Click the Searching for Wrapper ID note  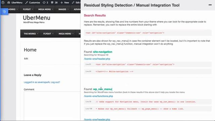pos(96,55)
